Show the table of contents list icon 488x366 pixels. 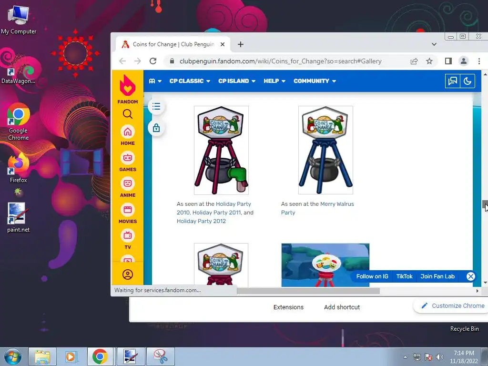point(156,106)
